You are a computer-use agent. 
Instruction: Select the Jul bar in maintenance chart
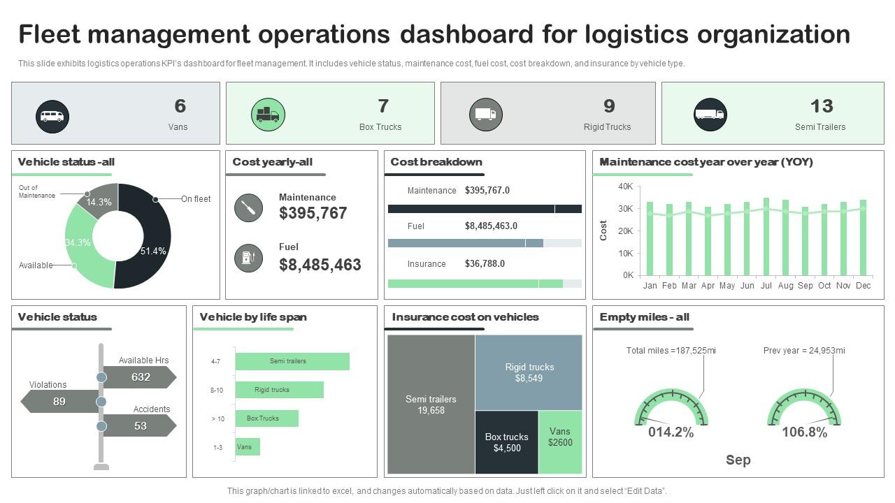766,237
